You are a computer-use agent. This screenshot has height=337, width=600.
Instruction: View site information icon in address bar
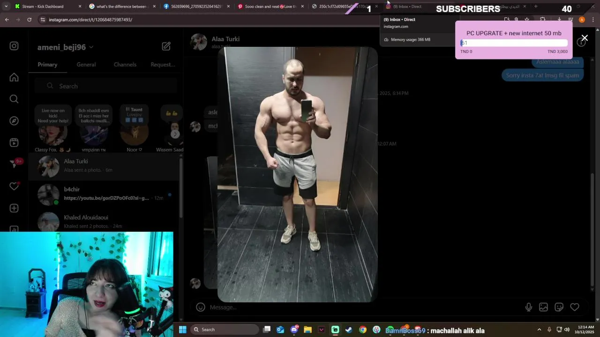(x=43, y=20)
